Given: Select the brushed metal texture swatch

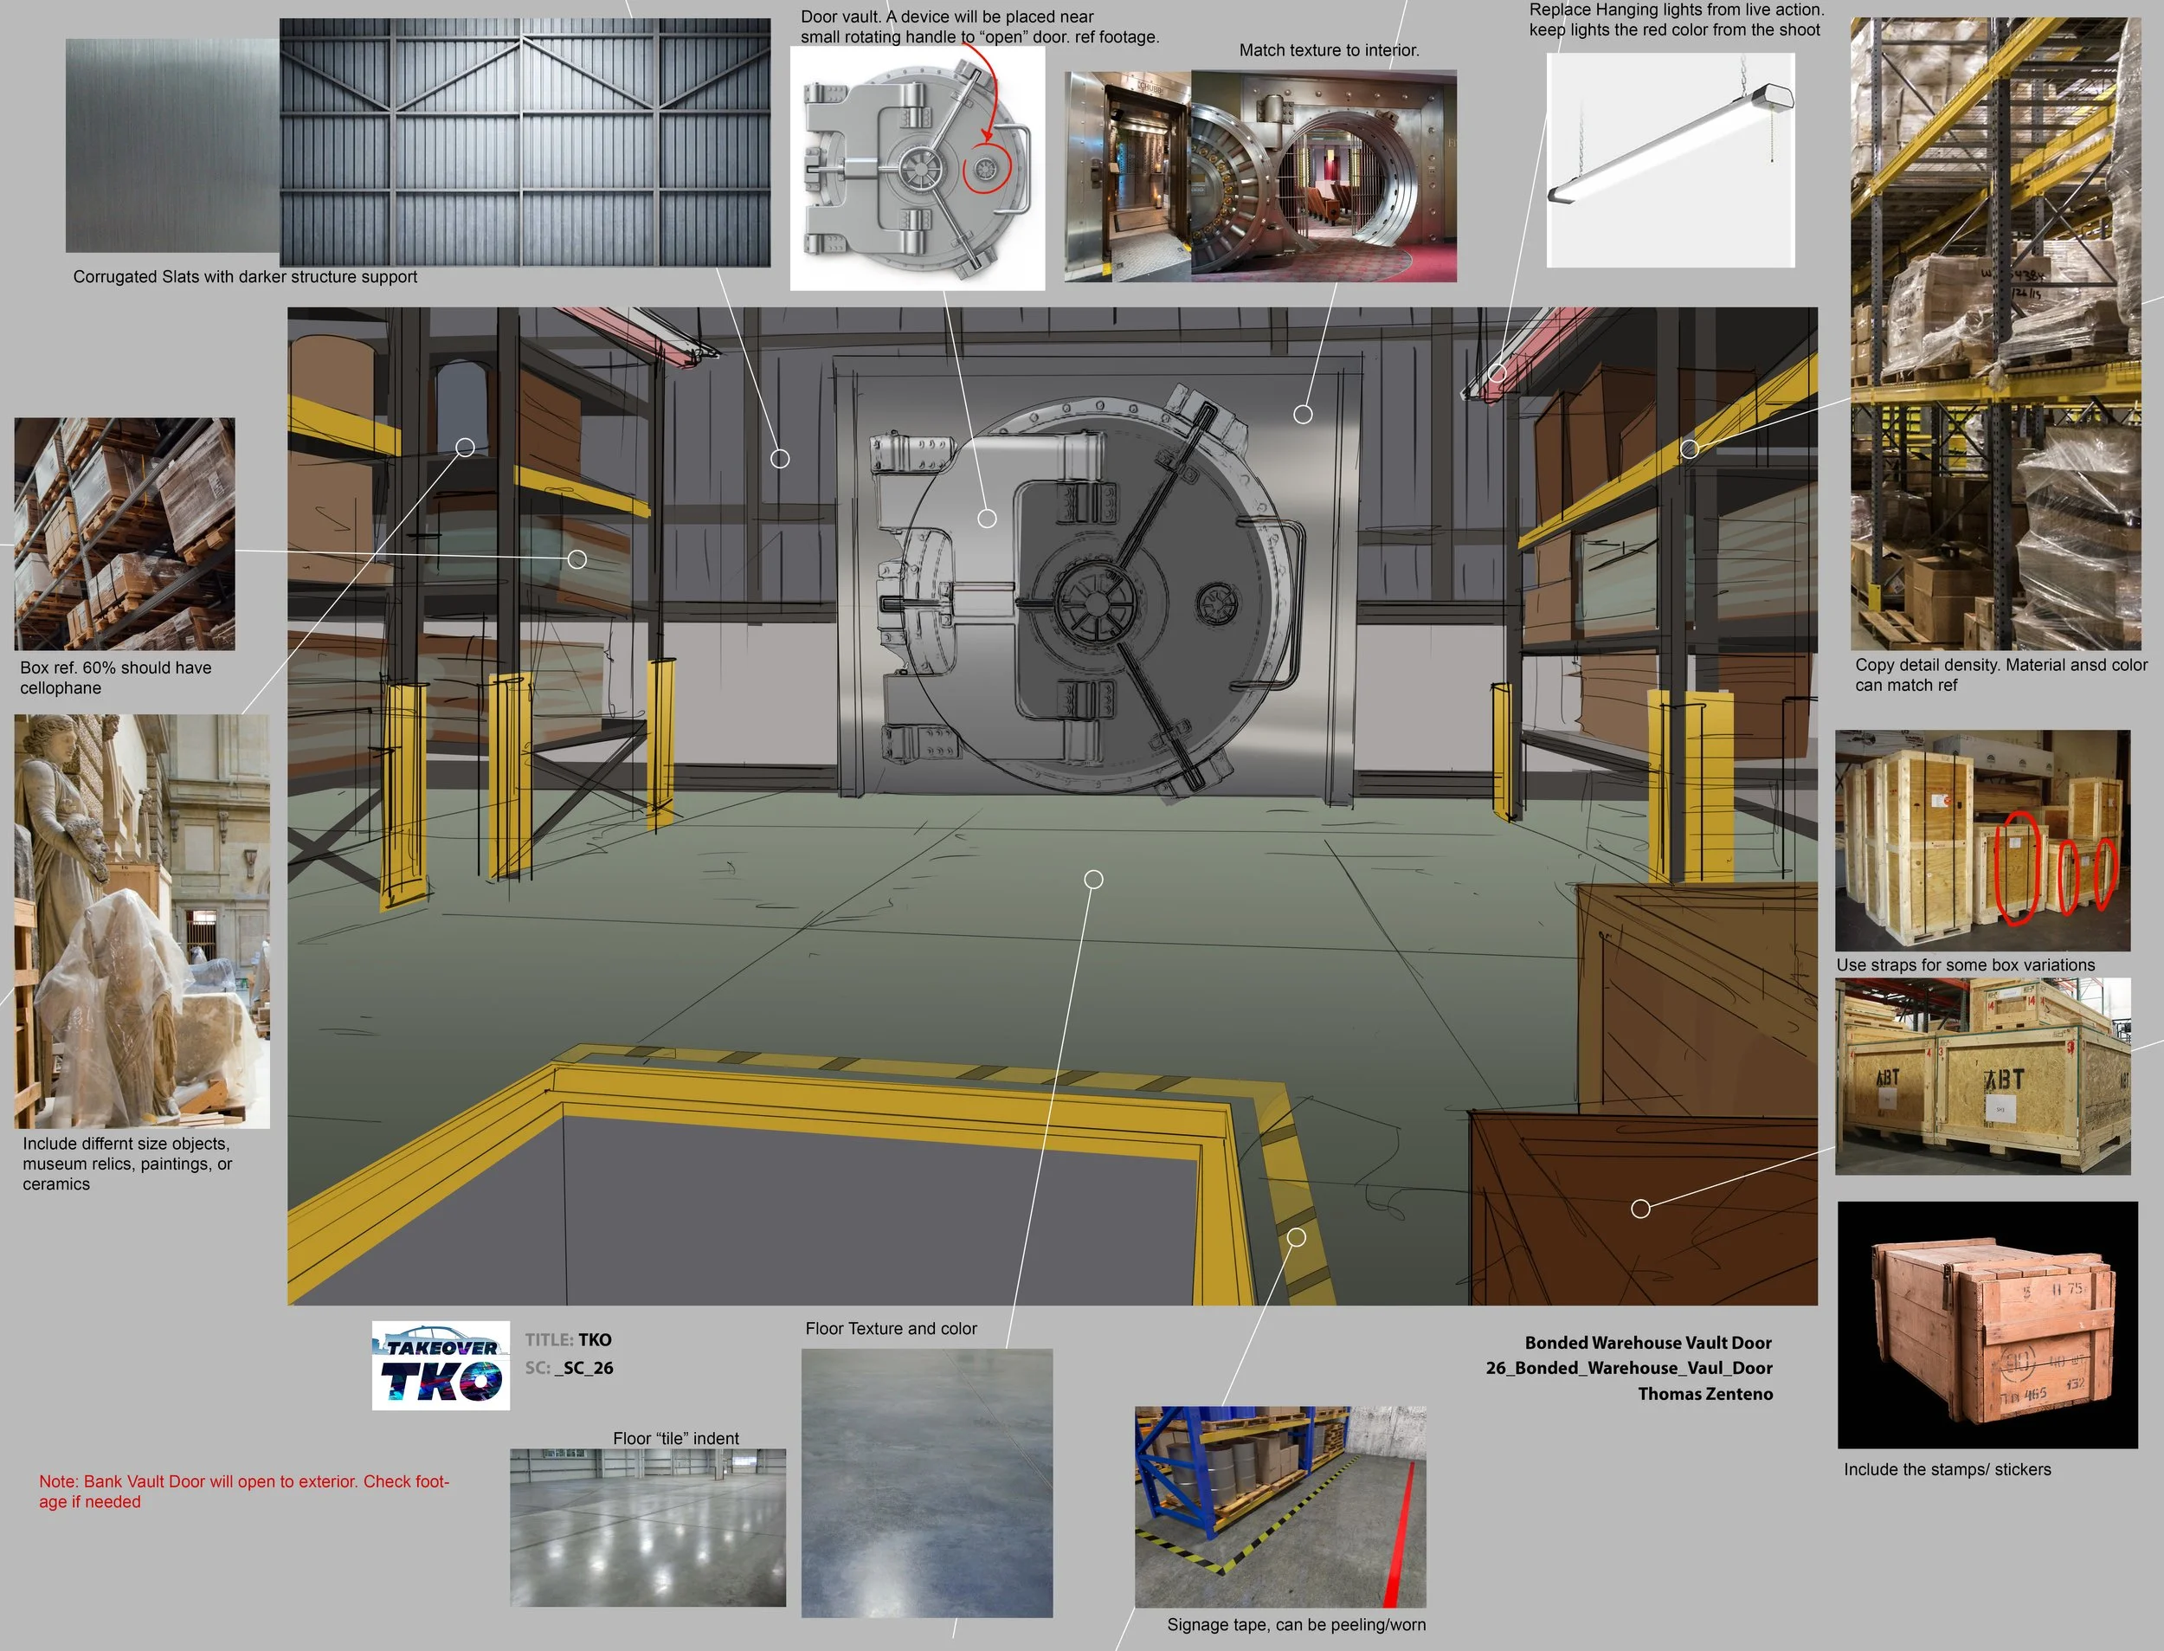Looking at the screenshot, I should coord(173,145).
